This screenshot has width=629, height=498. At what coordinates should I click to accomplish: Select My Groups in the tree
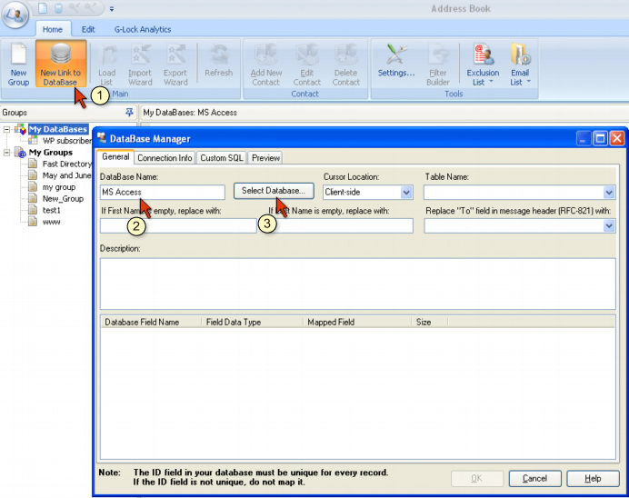[51, 153]
